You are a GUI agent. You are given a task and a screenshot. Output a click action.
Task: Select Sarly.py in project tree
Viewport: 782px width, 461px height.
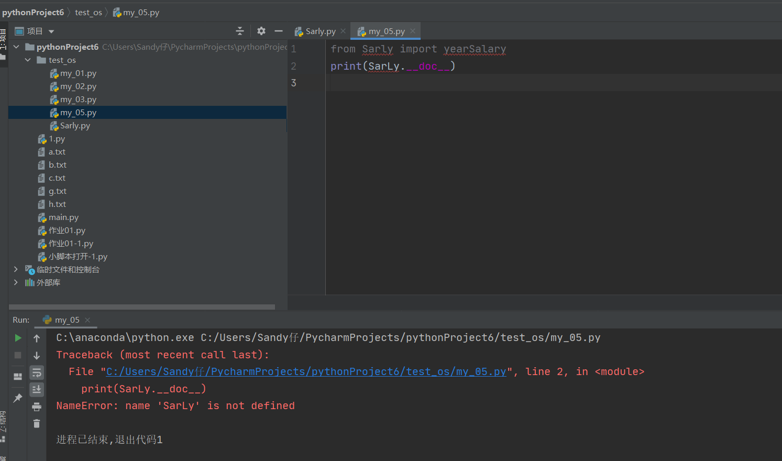(75, 126)
